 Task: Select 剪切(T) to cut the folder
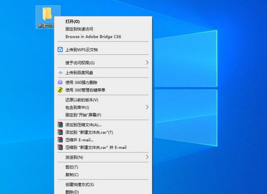tap(72, 167)
